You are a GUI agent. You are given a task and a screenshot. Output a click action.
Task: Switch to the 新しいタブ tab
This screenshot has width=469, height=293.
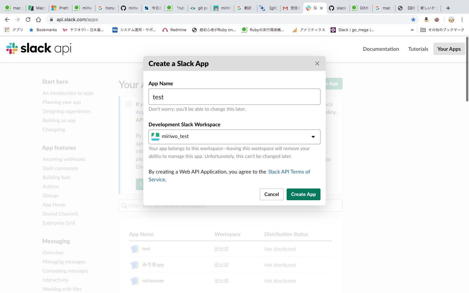pyautogui.click(x=429, y=8)
